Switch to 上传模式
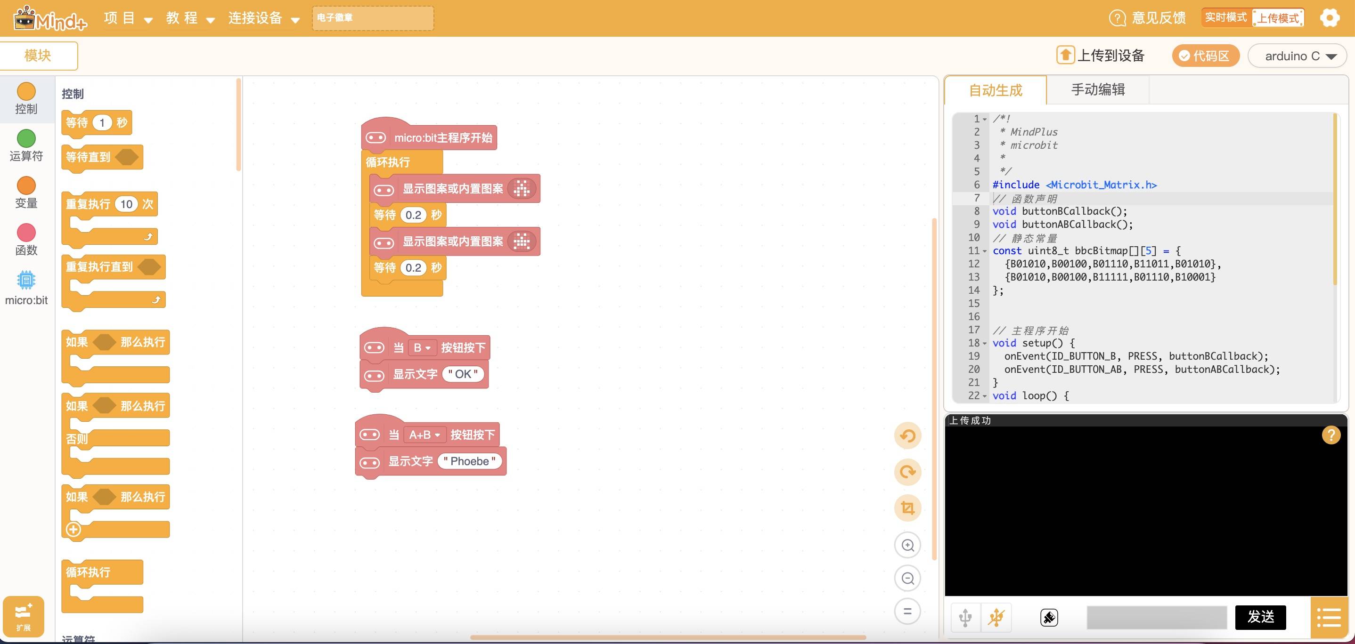This screenshot has width=1355, height=644. (1278, 18)
